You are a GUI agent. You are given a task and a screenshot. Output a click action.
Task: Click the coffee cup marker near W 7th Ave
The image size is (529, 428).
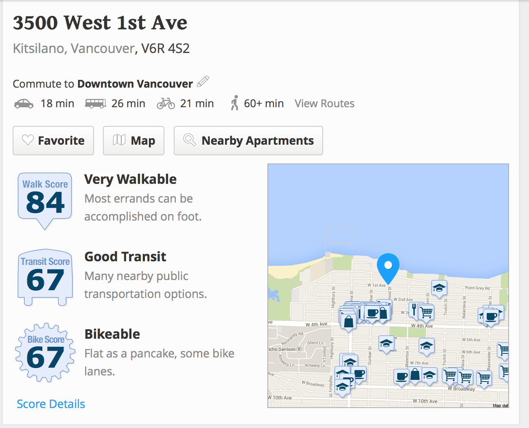click(x=401, y=377)
